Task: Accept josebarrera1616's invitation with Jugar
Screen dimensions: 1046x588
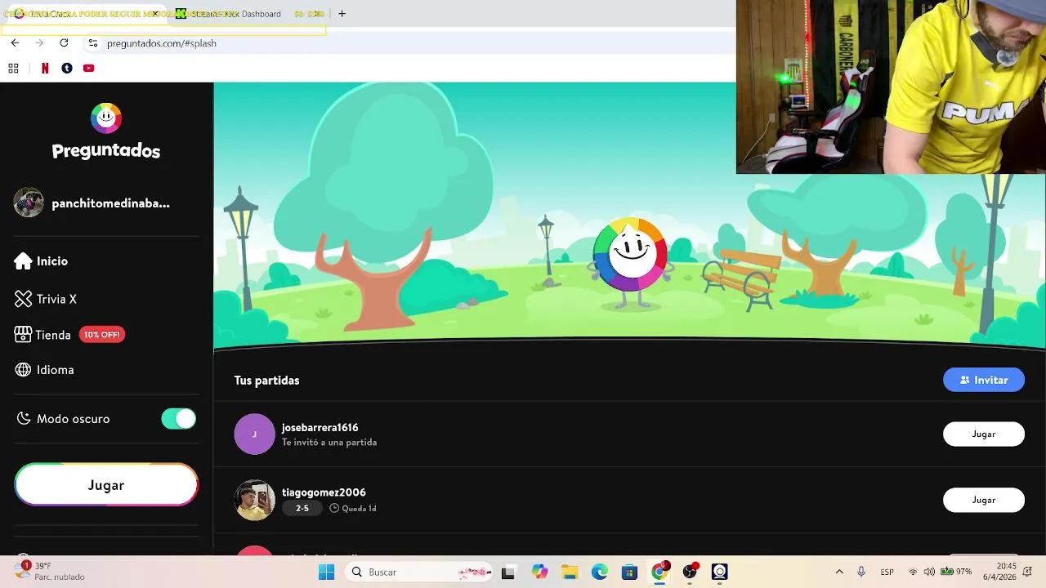Action: [983, 434]
